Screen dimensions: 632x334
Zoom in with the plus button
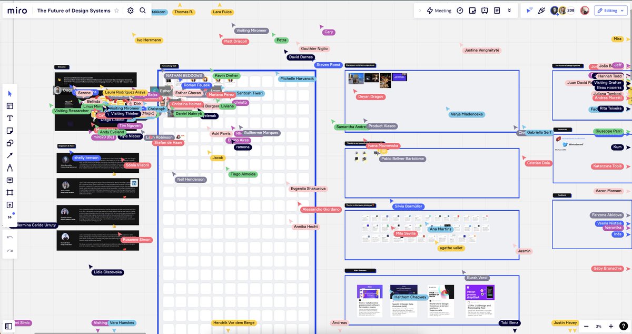click(x=610, y=326)
